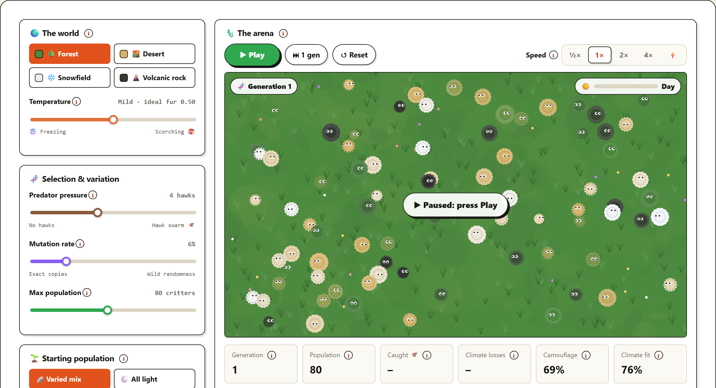Show Mutation rate info icon
Image resolution: width=716 pixels, height=388 pixels.
[80, 244]
